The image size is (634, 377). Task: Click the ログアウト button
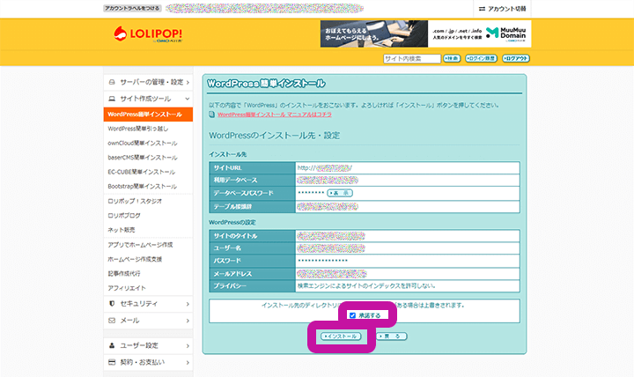pyautogui.click(x=516, y=59)
